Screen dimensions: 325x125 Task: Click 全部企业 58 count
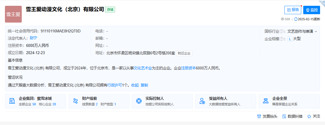(27, 104)
